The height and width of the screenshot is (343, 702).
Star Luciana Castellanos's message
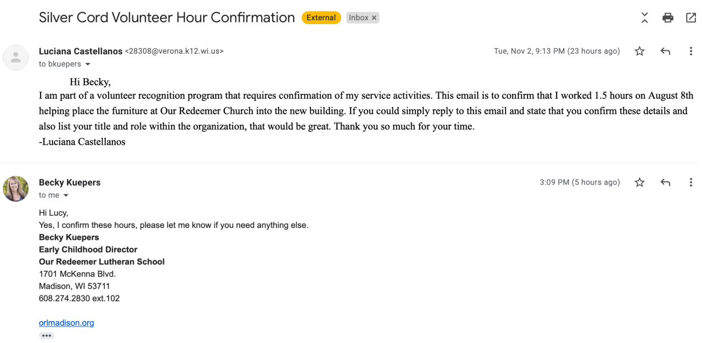639,52
